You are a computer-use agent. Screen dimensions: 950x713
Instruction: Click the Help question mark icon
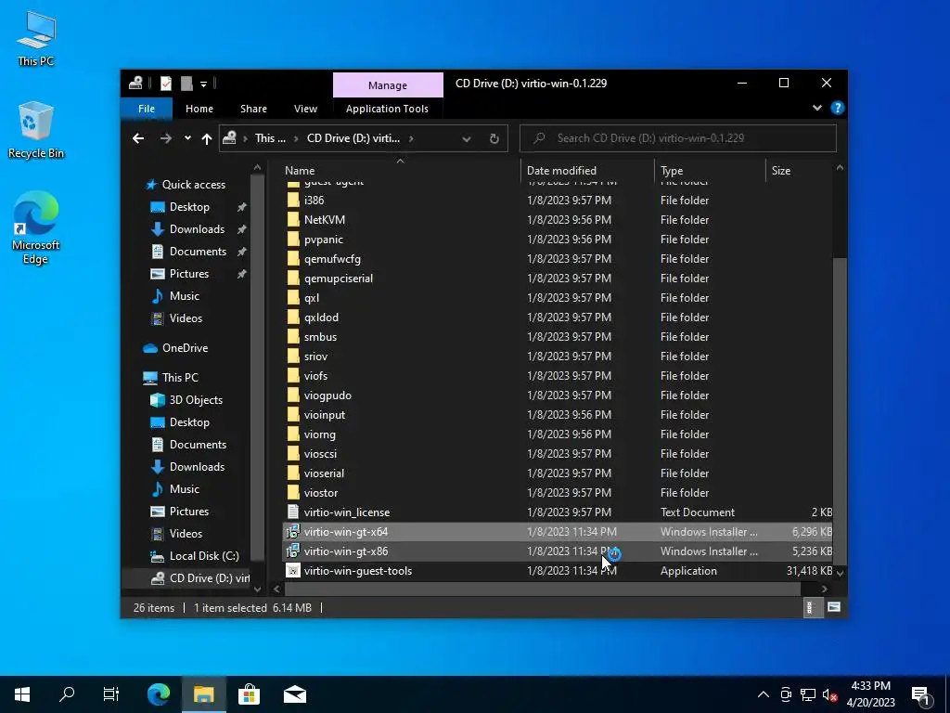tap(838, 108)
